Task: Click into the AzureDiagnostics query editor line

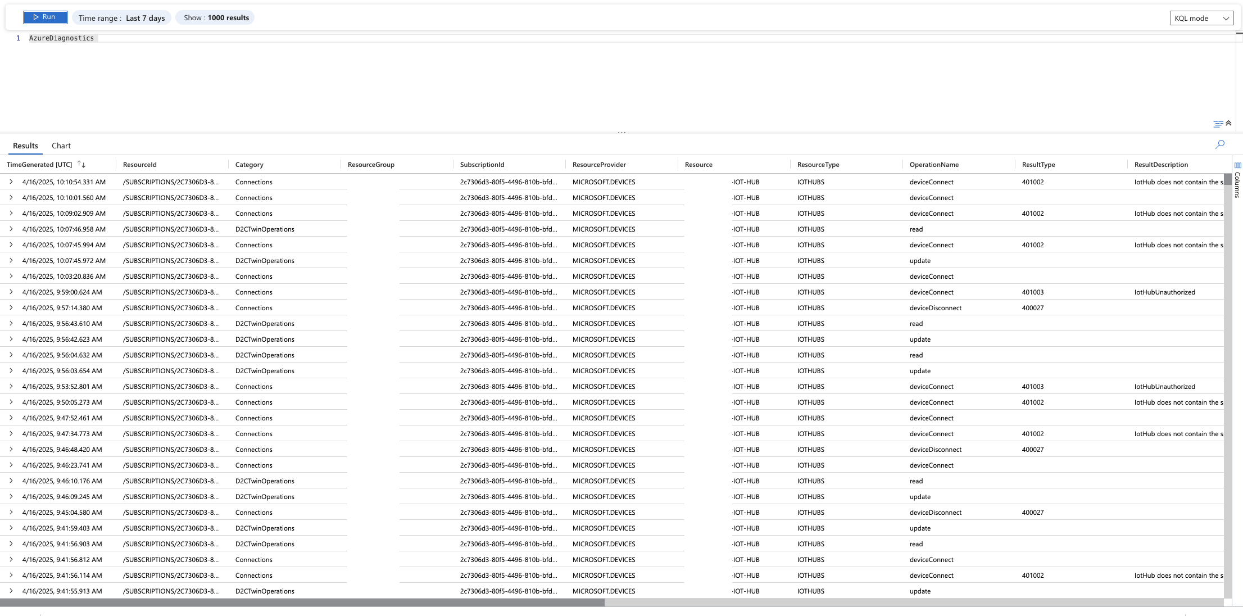Action: [337, 38]
